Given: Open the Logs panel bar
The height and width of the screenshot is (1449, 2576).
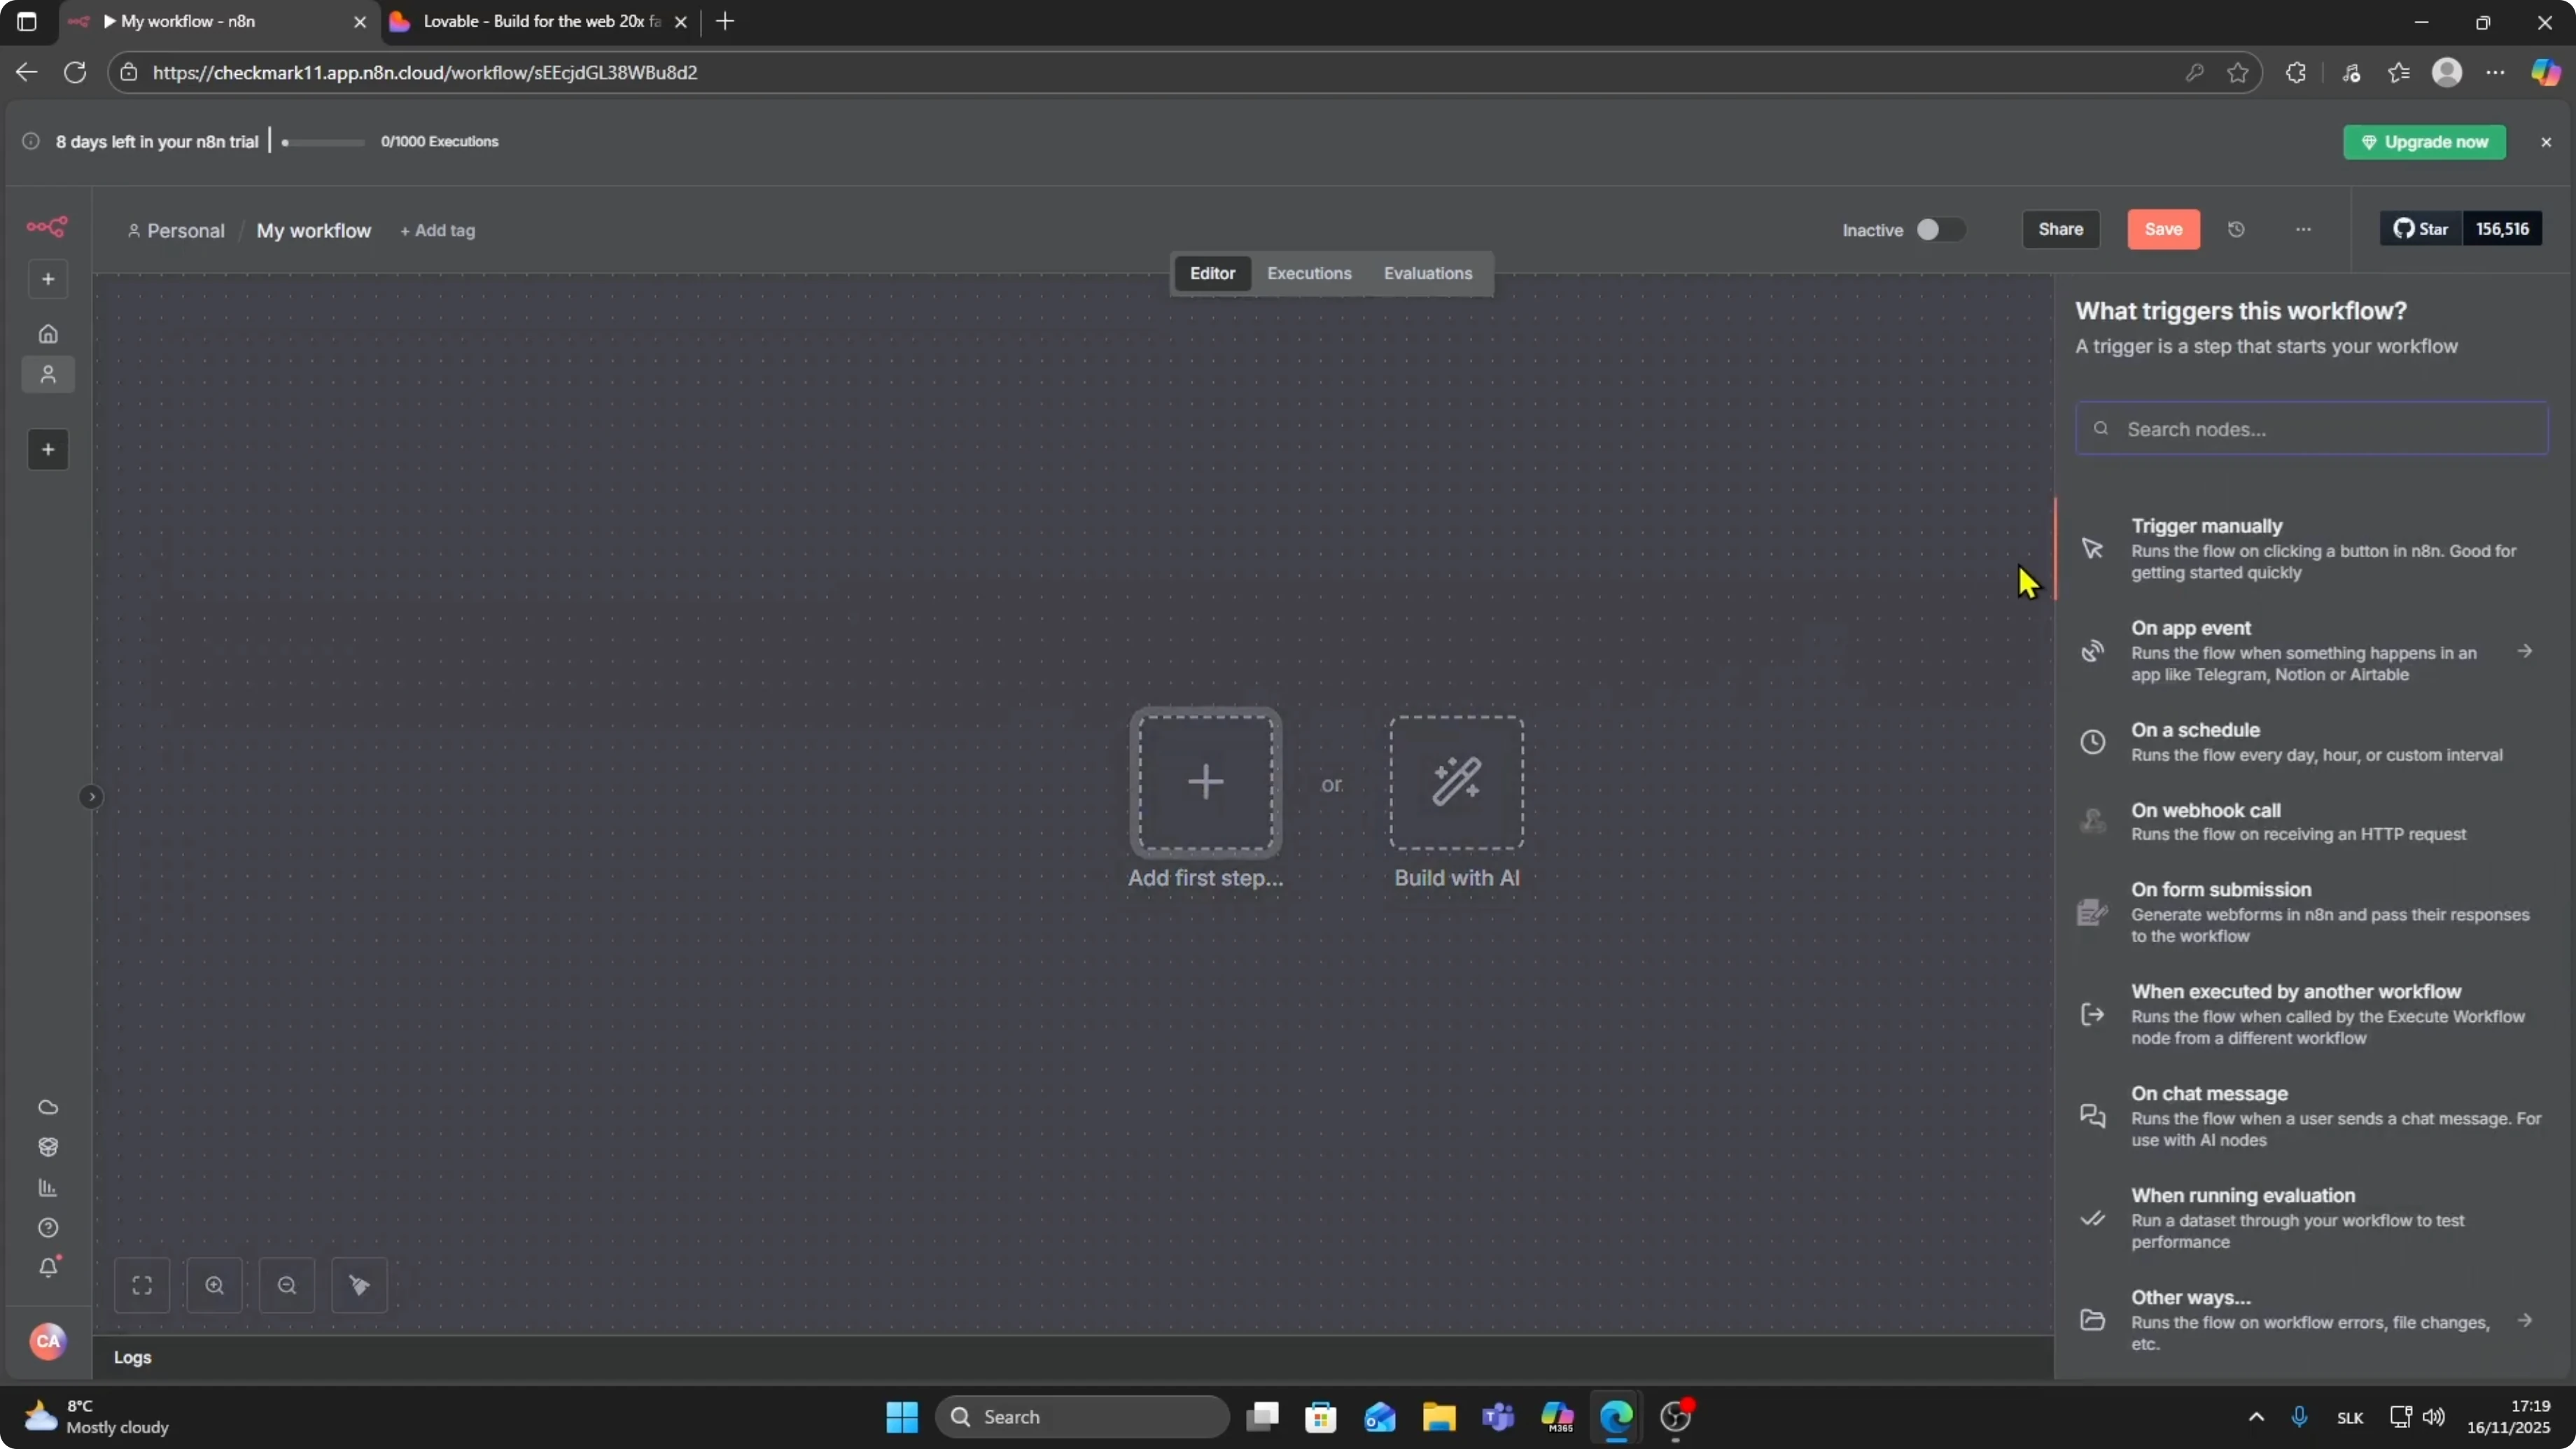Looking at the screenshot, I should coord(1074,1357).
